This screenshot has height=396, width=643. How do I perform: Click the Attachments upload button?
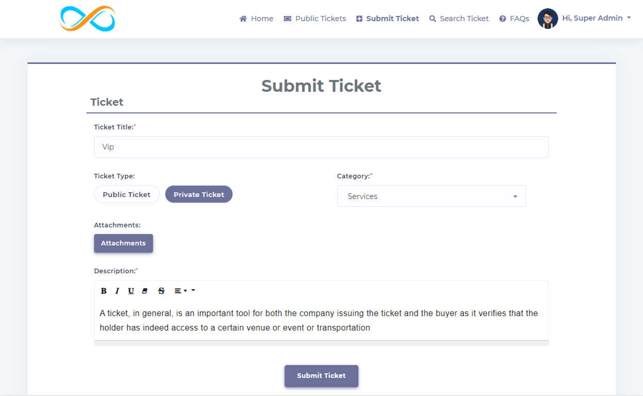(123, 243)
